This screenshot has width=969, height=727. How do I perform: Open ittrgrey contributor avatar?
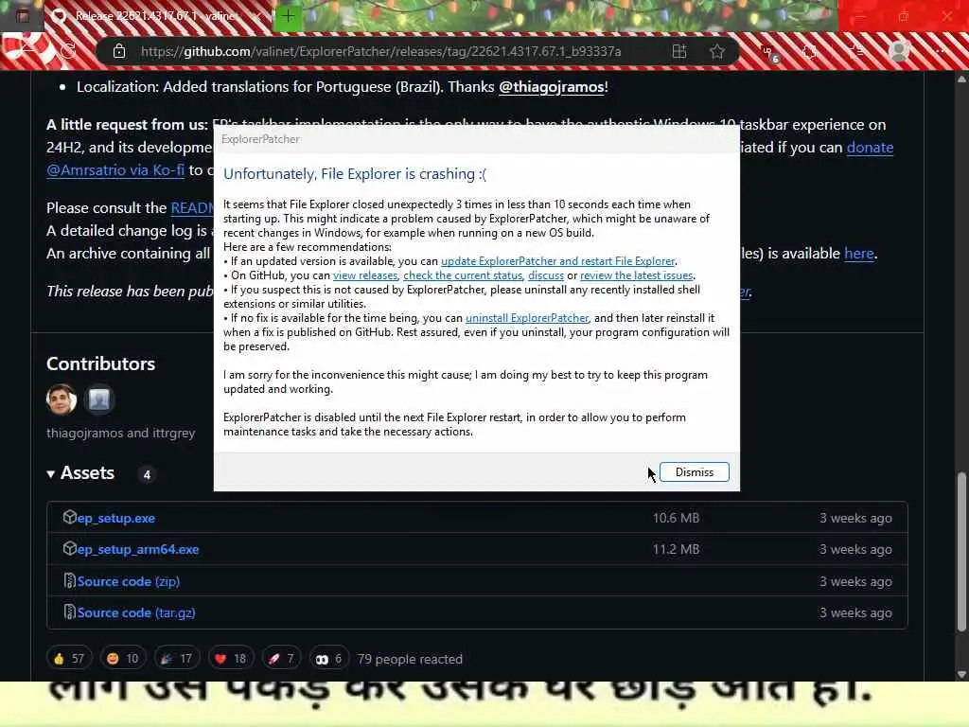tap(98, 400)
